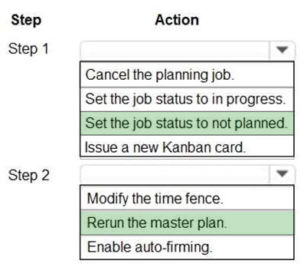Open the Step 2 dropdown arrow

click(x=282, y=174)
